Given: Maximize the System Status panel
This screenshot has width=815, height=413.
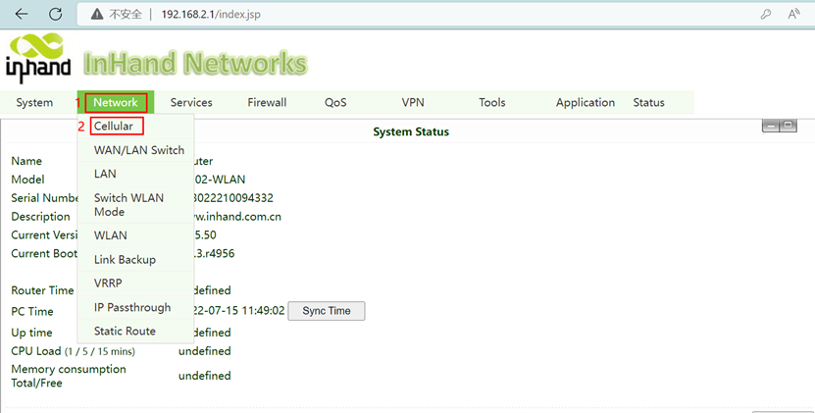Looking at the screenshot, I should point(789,126).
